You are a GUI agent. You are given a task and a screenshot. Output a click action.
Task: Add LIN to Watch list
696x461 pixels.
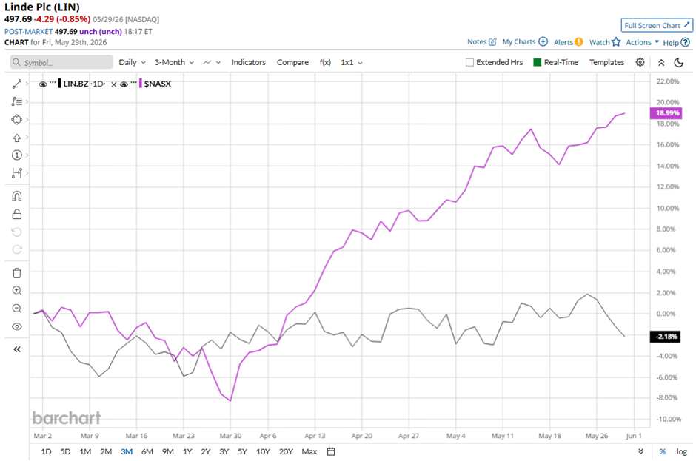[x=605, y=42]
